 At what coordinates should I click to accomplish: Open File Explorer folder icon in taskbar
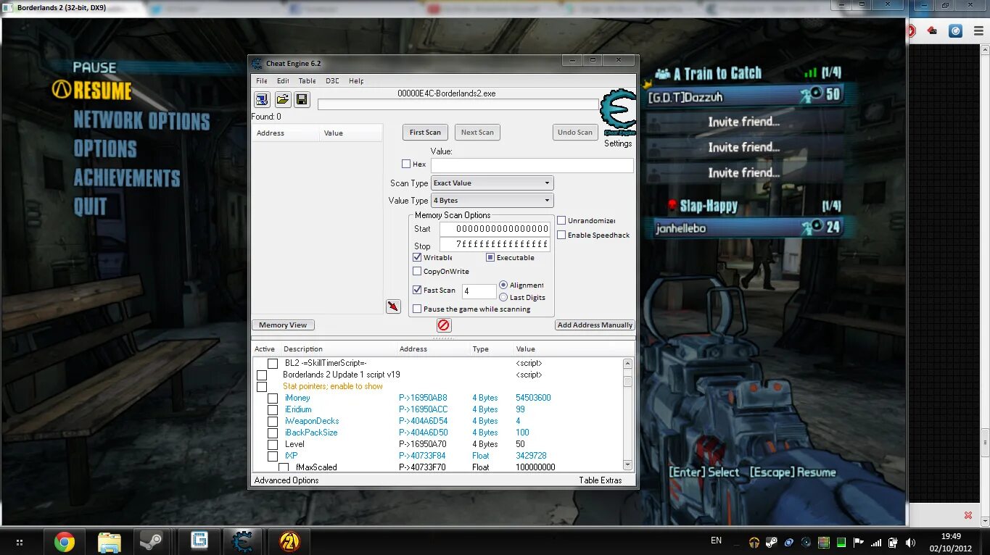(x=109, y=541)
